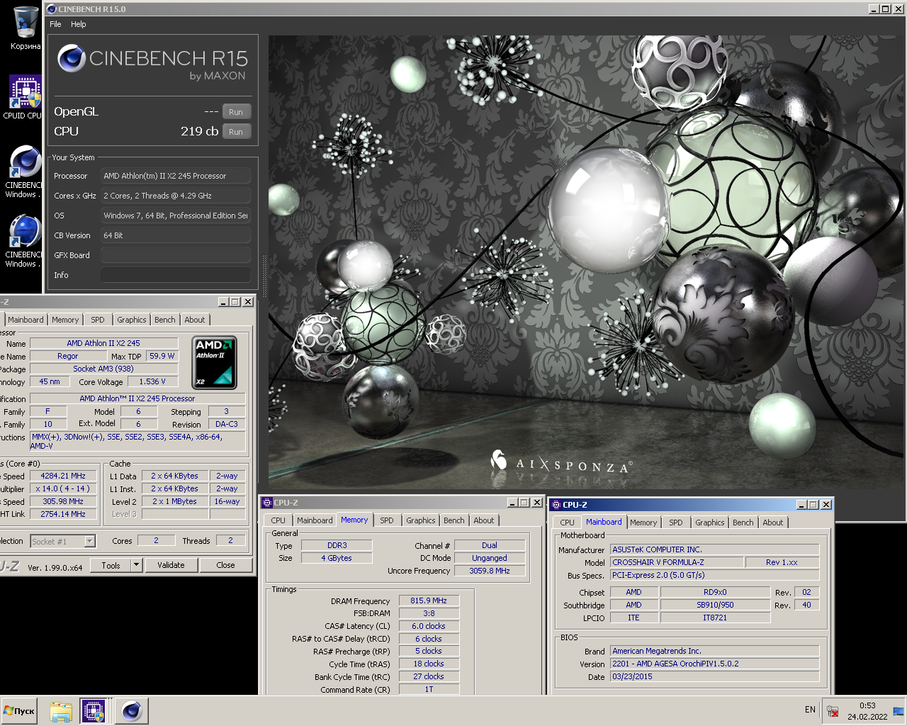Select Memory tab in right CPU-Z window
The height and width of the screenshot is (726, 907).
tap(643, 523)
